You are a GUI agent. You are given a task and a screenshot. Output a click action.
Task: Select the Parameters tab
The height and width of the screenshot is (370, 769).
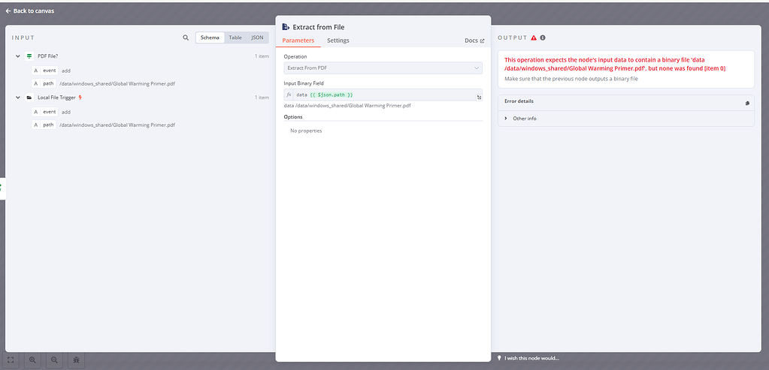298,41
